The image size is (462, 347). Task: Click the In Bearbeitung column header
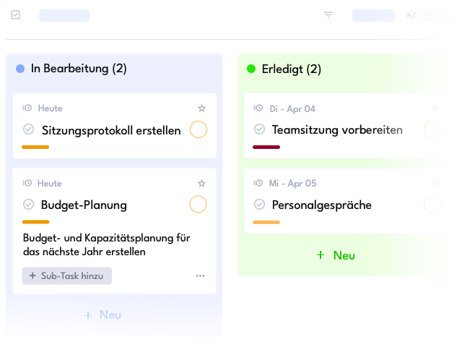pos(79,69)
